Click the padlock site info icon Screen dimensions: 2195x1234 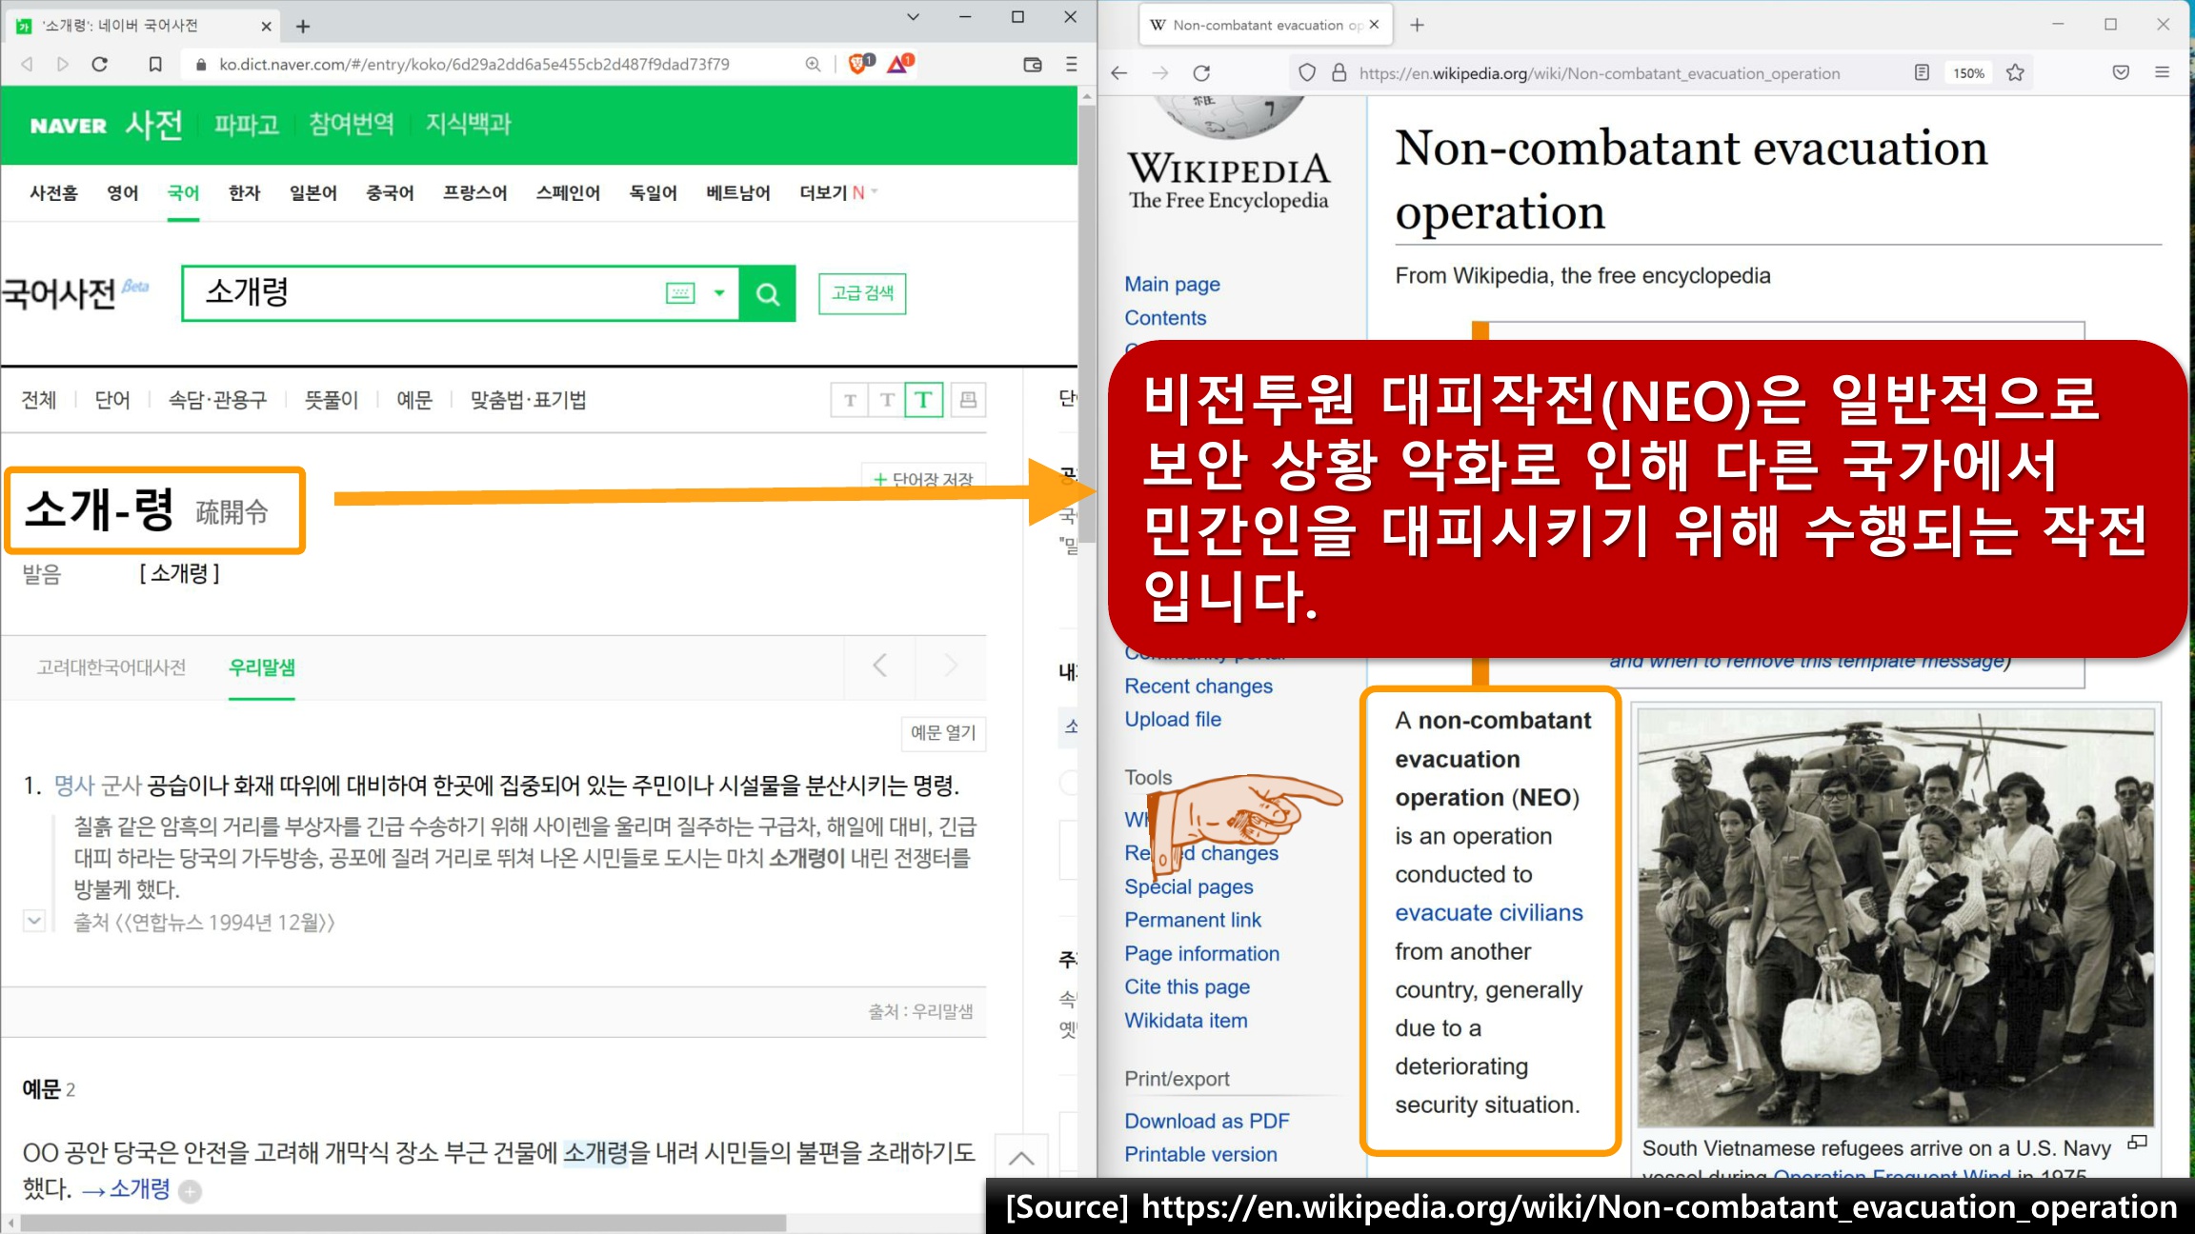tap(1339, 73)
